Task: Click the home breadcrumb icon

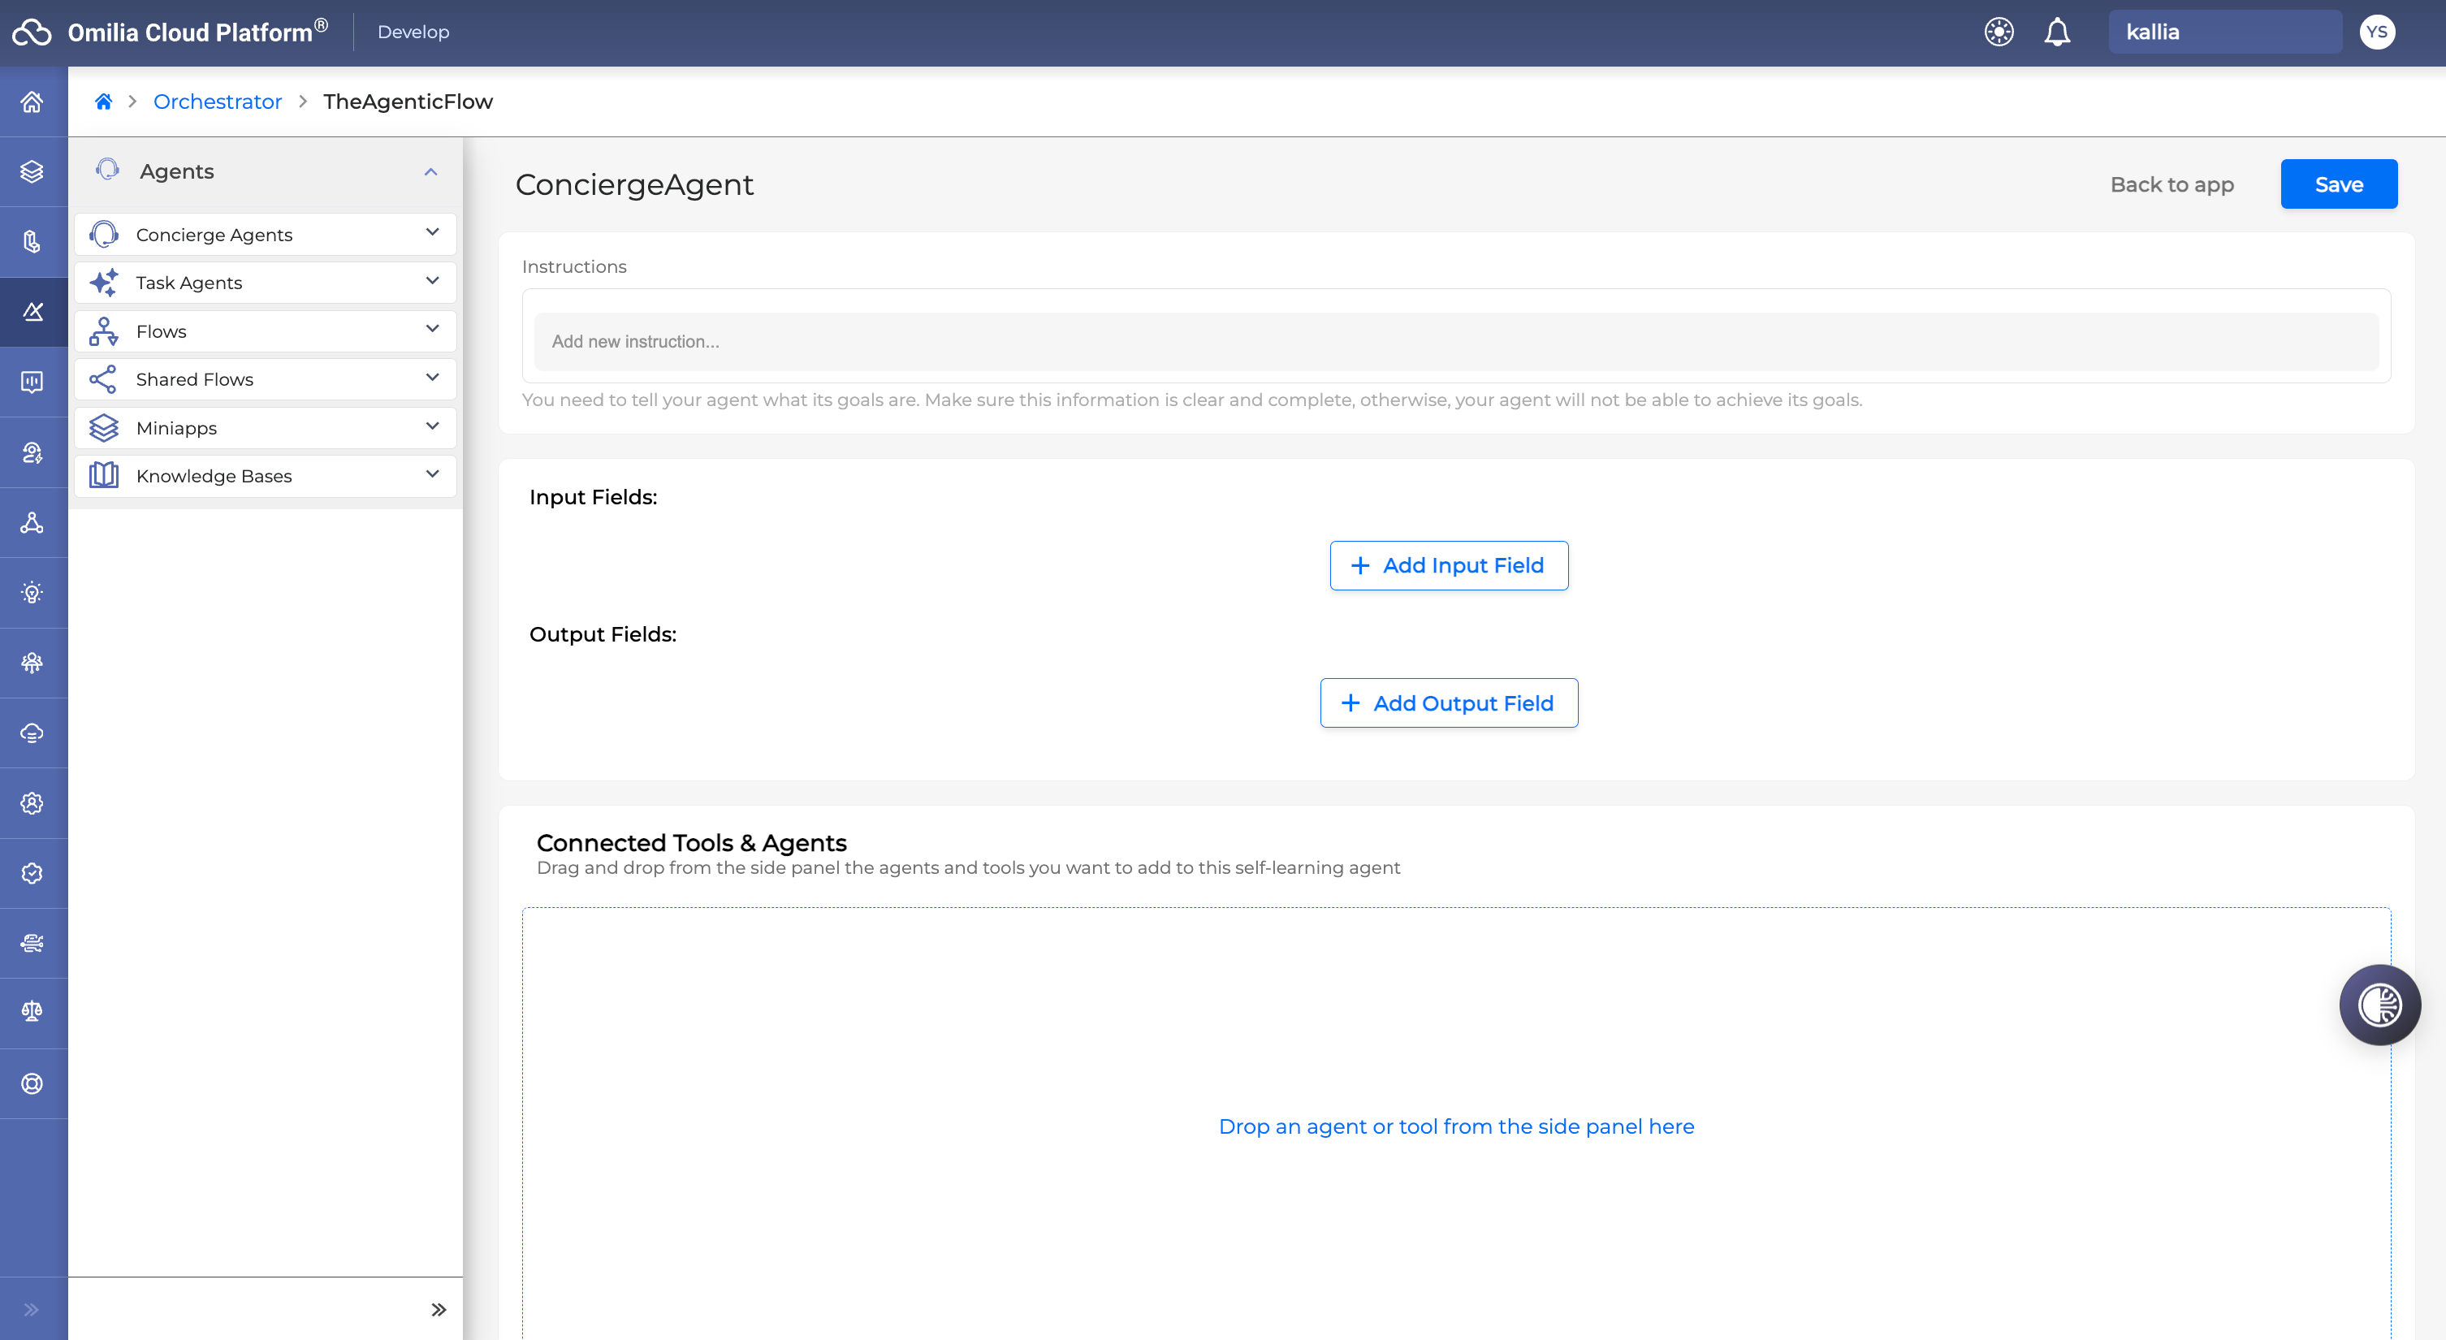Action: pos(103,102)
